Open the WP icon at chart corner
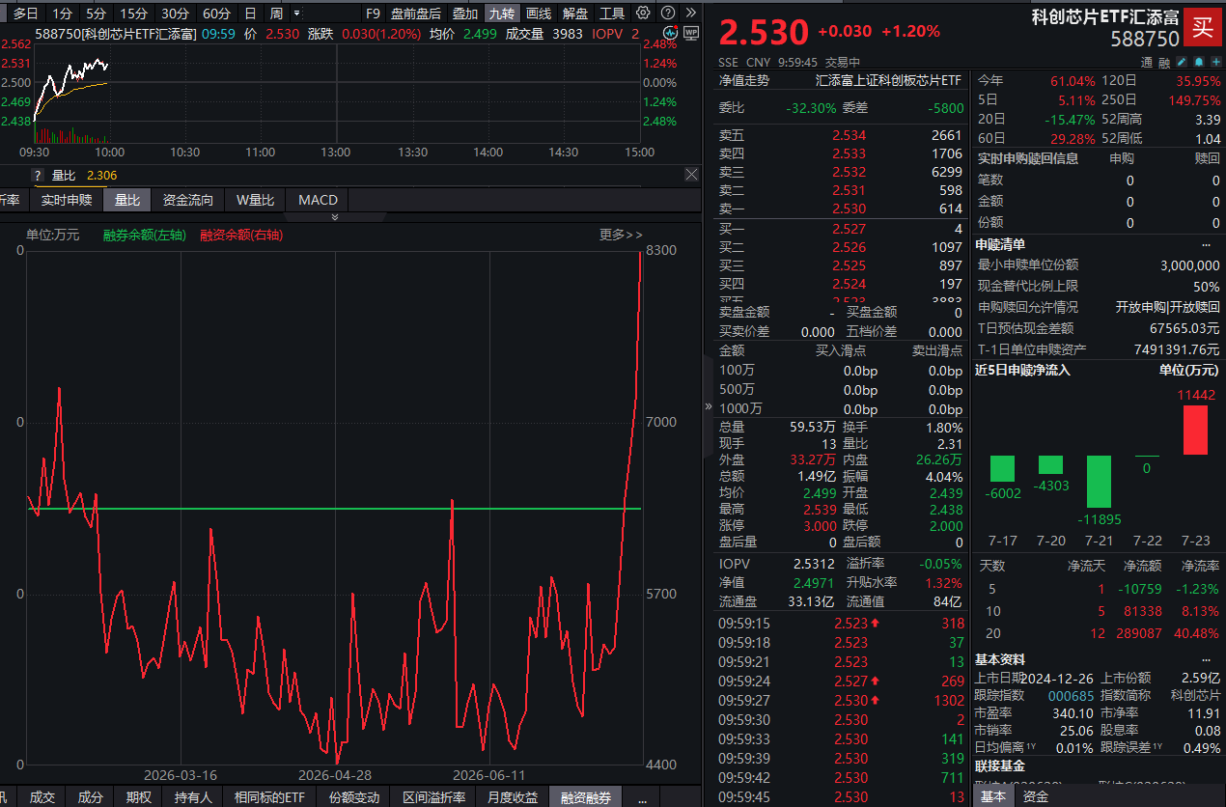Image resolution: width=1226 pixels, height=807 pixels. 691,33
